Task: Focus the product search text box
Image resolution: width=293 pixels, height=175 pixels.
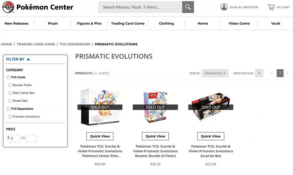Action: tap(140, 7)
